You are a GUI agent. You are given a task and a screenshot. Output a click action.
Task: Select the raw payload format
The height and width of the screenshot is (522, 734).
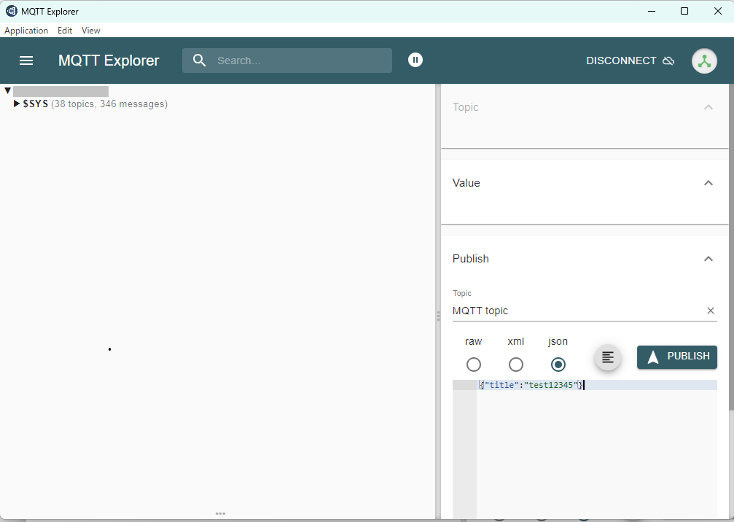click(474, 365)
